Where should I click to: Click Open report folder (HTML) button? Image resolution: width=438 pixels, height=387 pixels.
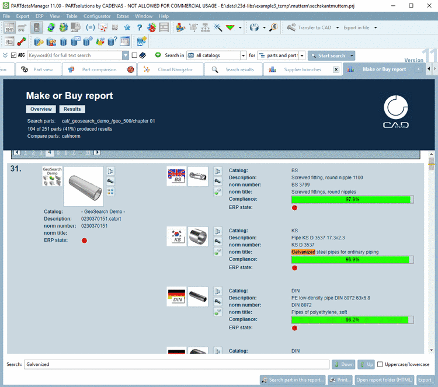(384, 380)
